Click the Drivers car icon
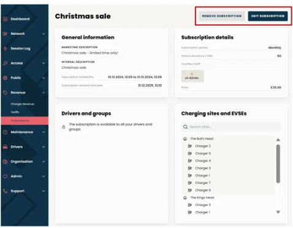 [x=6, y=146]
